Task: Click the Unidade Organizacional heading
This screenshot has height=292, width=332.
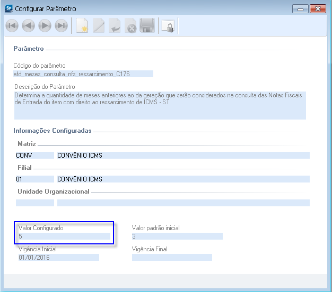Action: 54,191
